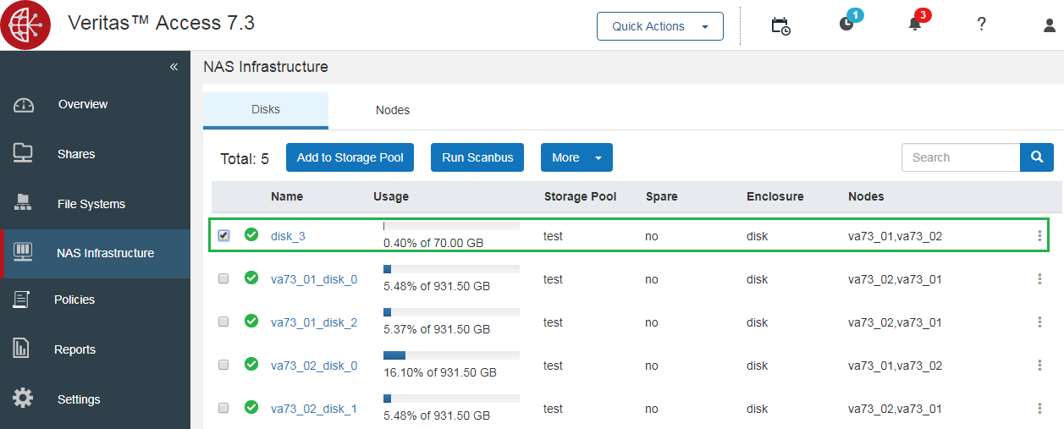Click Add to Storage Pool button

point(350,157)
